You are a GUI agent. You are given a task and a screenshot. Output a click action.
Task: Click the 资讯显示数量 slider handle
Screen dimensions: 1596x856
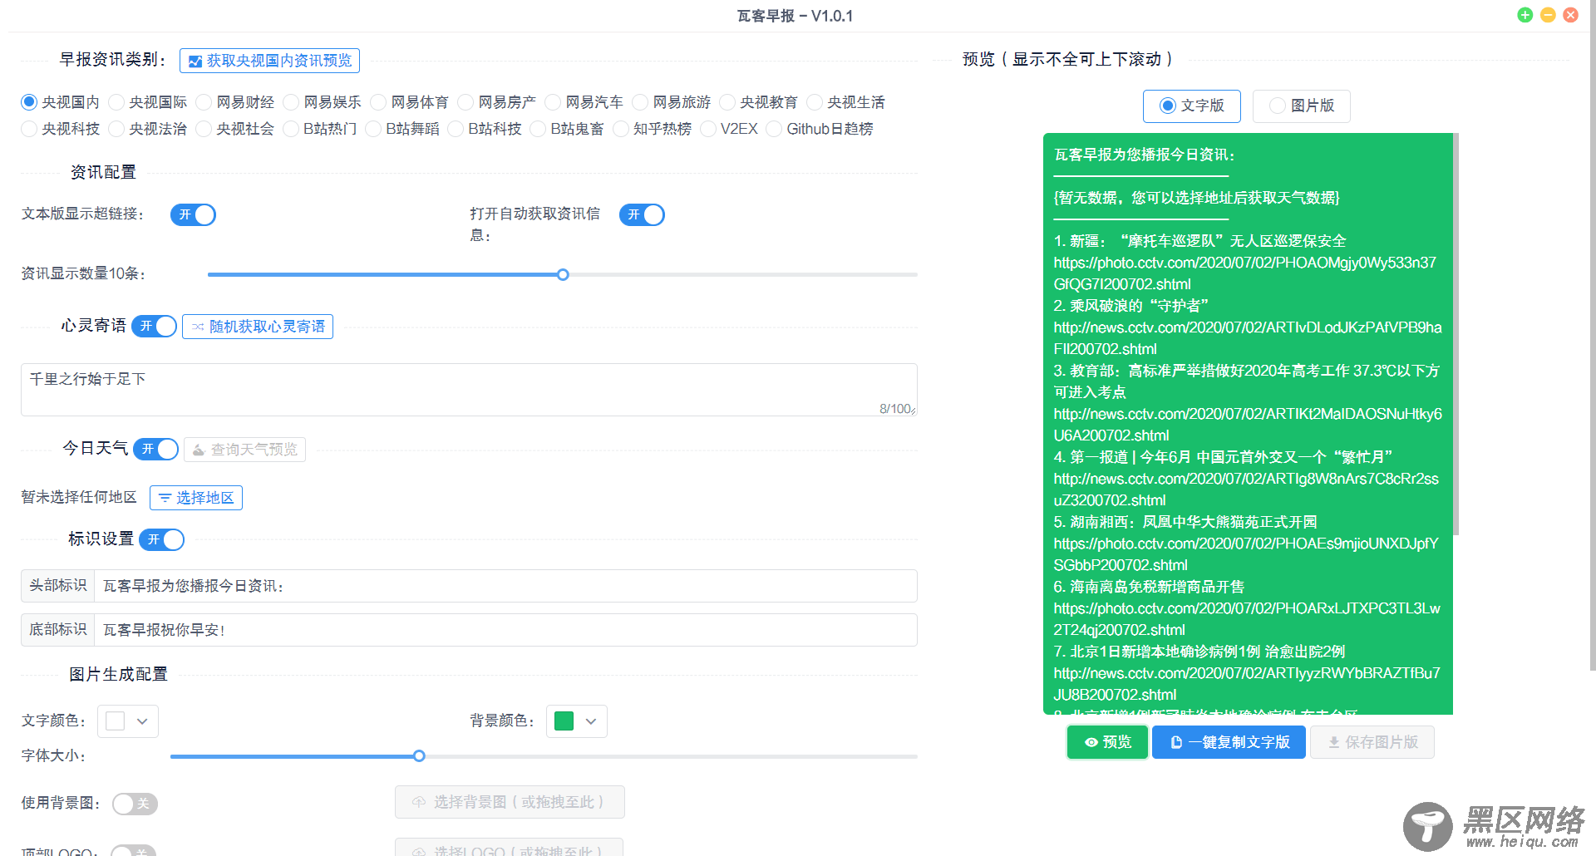pos(563,274)
